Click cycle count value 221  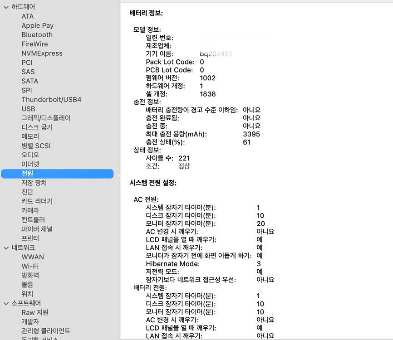[184, 158]
